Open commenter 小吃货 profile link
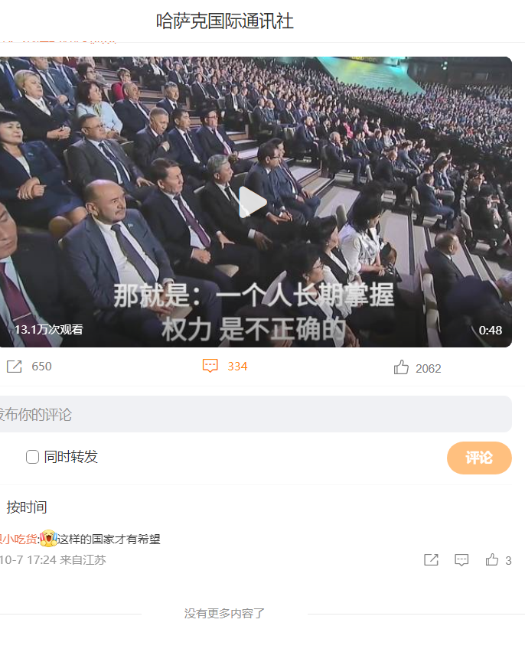Image resolution: width=525 pixels, height=652 pixels. coord(18,540)
